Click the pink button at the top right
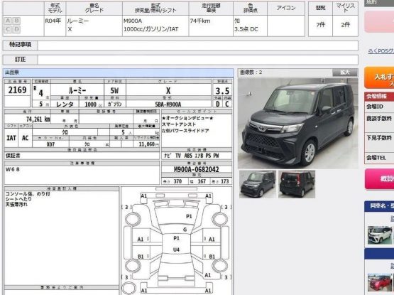This screenshot has width=394, height=295. pyautogui.click(x=379, y=21)
